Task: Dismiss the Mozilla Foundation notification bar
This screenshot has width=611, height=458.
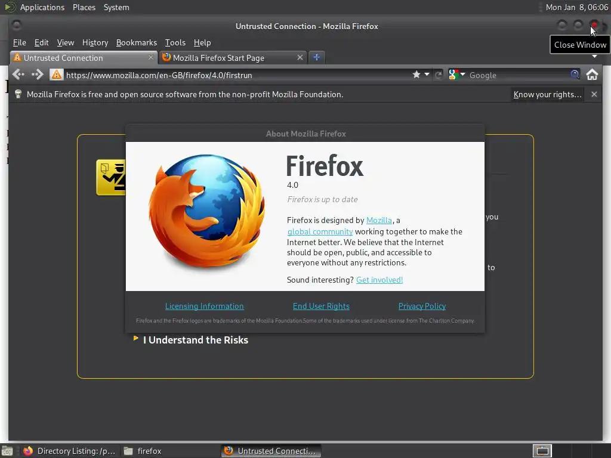Action: [594, 94]
